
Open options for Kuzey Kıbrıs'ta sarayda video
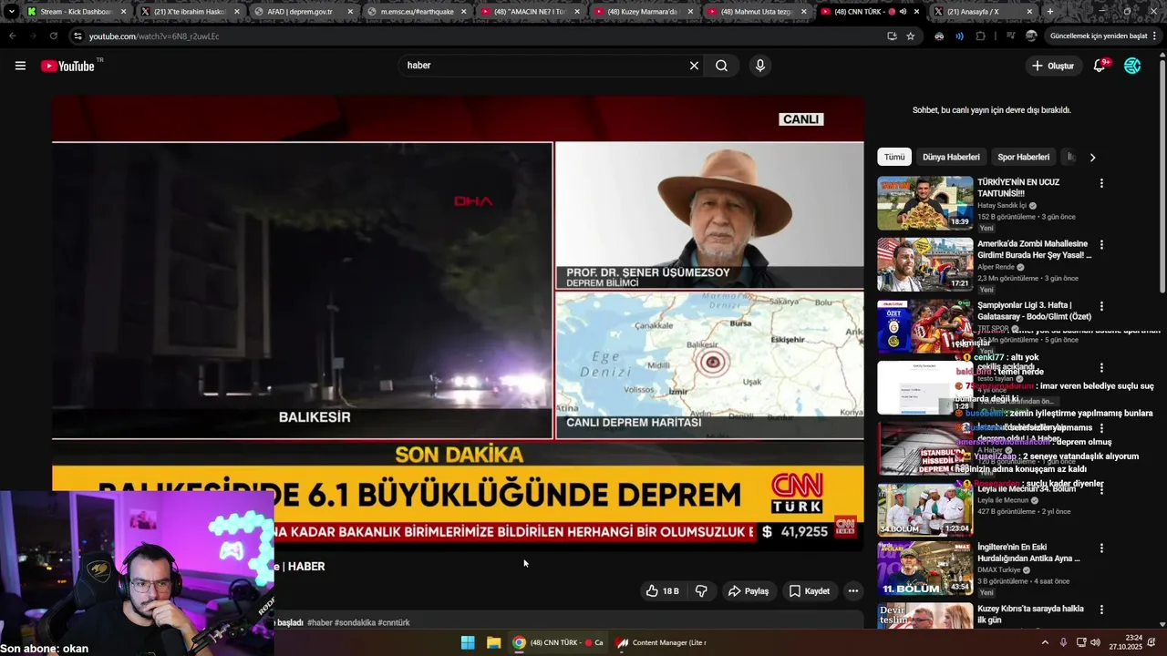(x=1101, y=610)
